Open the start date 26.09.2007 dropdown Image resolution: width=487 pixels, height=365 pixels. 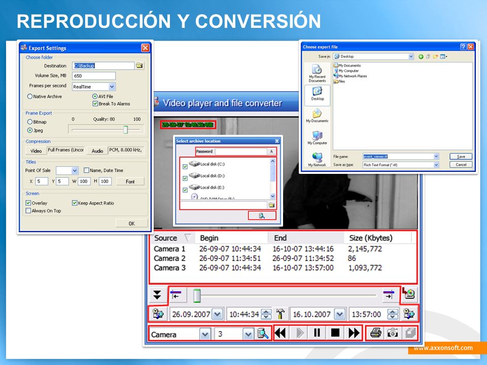[218, 314]
